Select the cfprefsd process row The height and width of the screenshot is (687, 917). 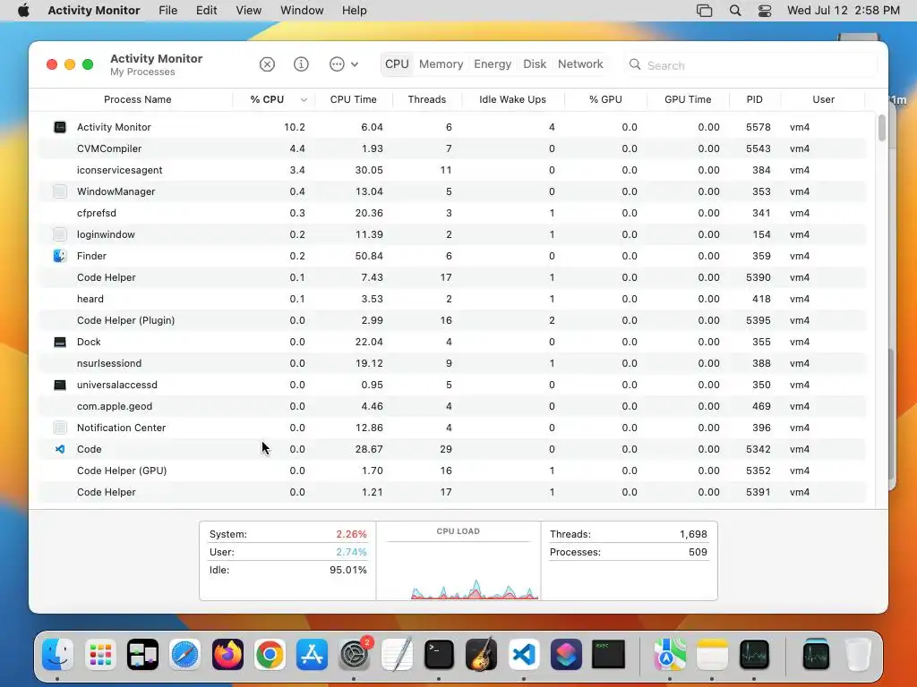[452, 213]
